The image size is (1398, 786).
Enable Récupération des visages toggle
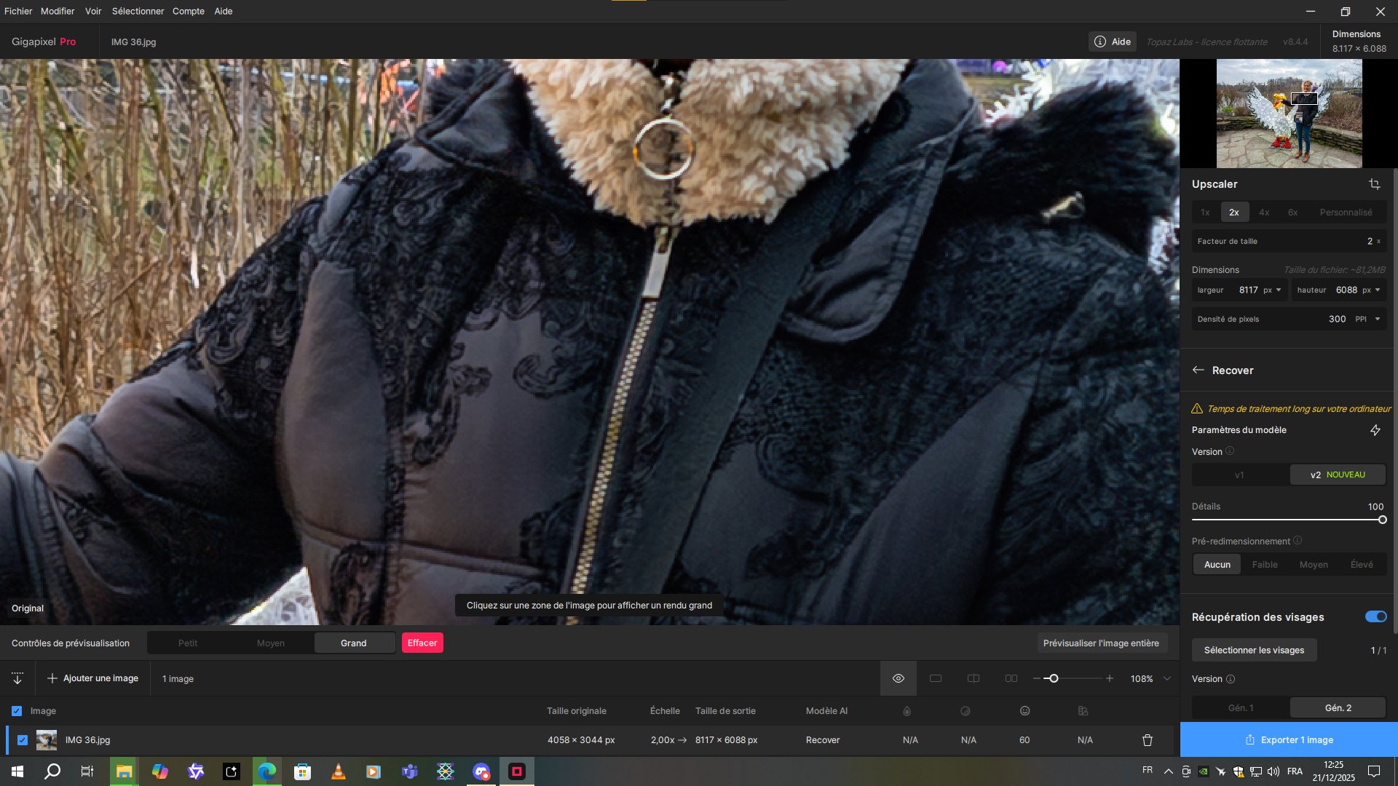[1375, 616]
